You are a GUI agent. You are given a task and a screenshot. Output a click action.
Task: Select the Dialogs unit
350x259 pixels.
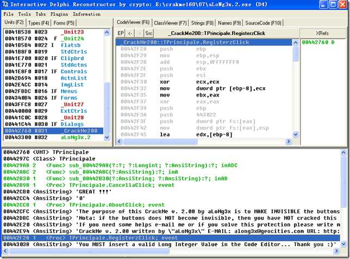tap(53, 124)
